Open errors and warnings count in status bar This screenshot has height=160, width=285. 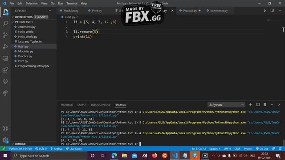41,149
